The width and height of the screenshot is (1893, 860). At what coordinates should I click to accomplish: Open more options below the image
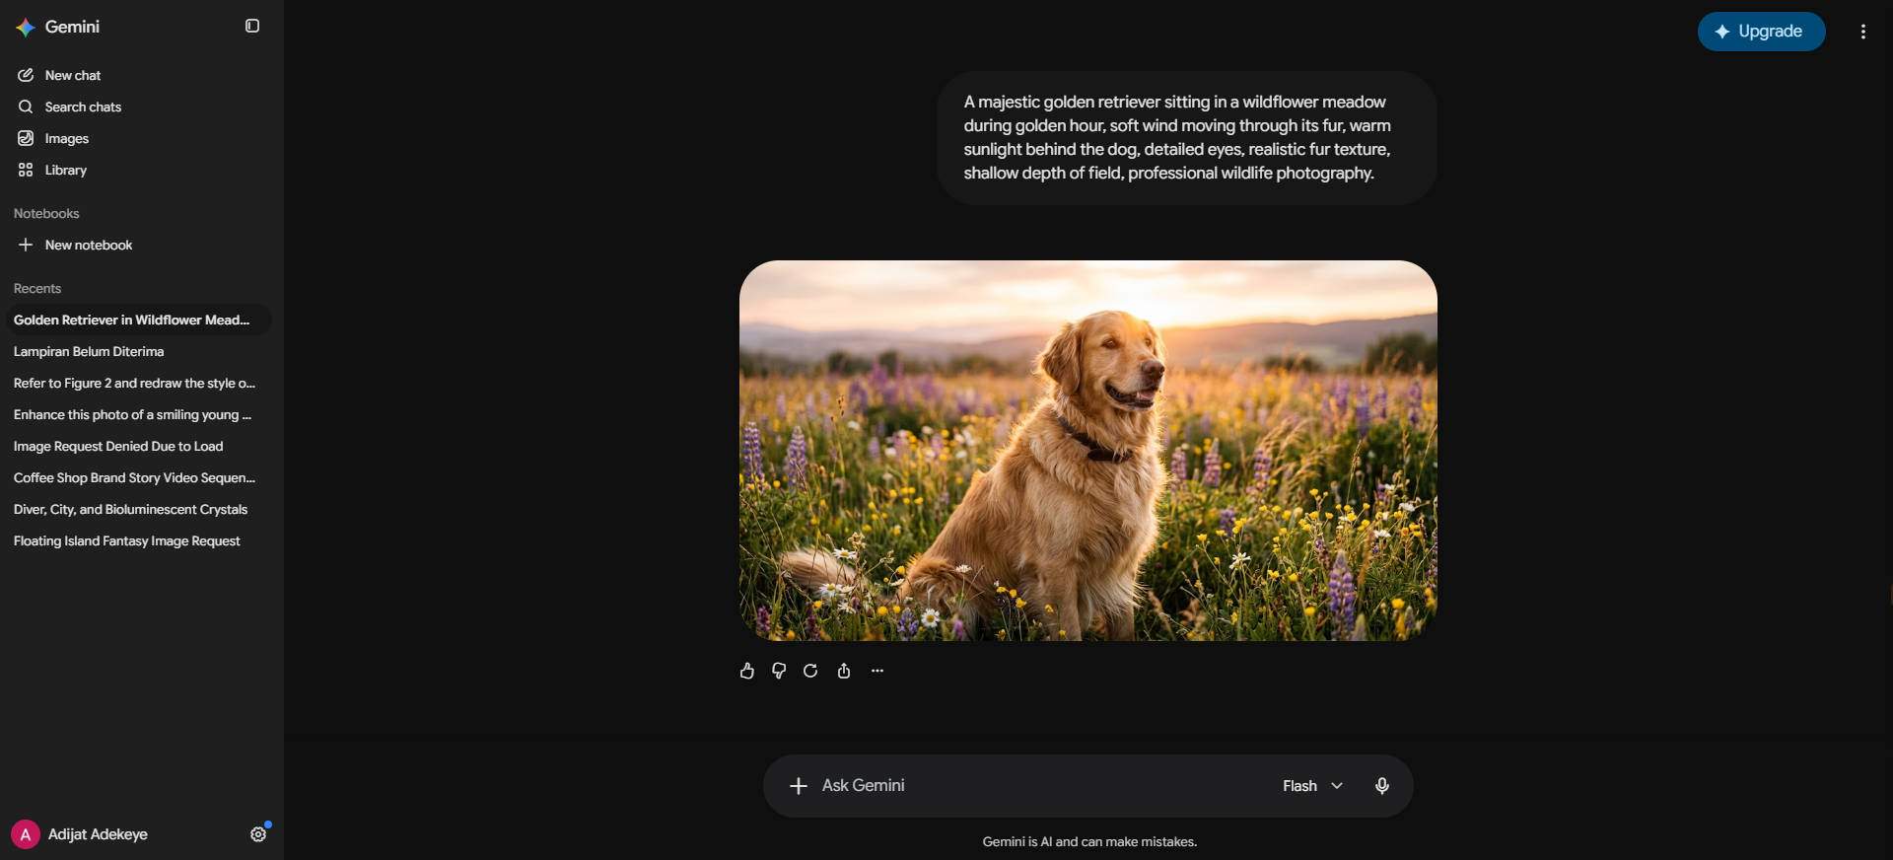pos(877,671)
